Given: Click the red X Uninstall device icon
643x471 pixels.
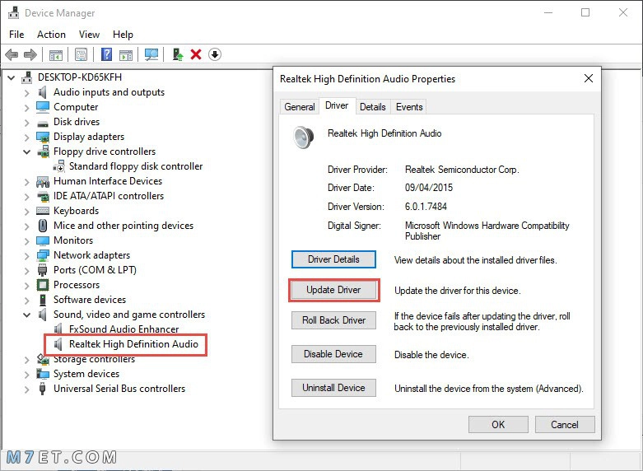Looking at the screenshot, I should [x=196, y=54].
